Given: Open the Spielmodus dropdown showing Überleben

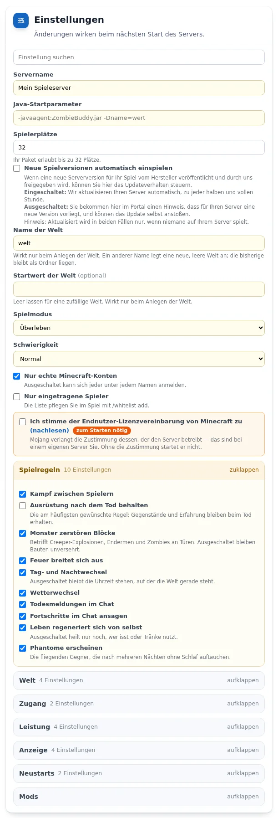Looking at the screenshot, I should pyautogui.click(x=139, y=328).
